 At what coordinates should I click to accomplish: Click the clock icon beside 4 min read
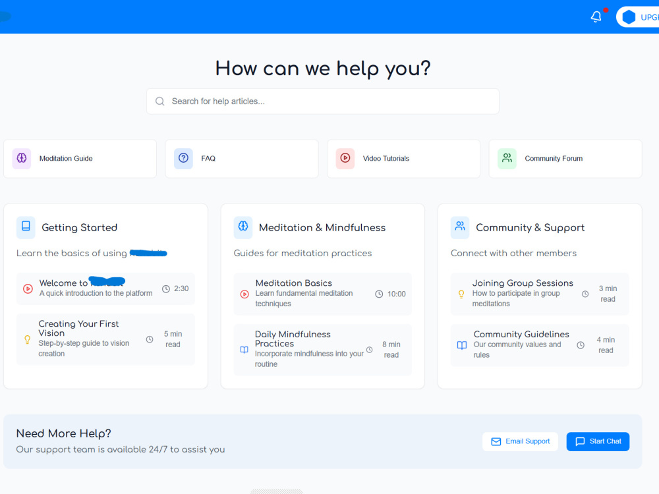tap(581, 345)
